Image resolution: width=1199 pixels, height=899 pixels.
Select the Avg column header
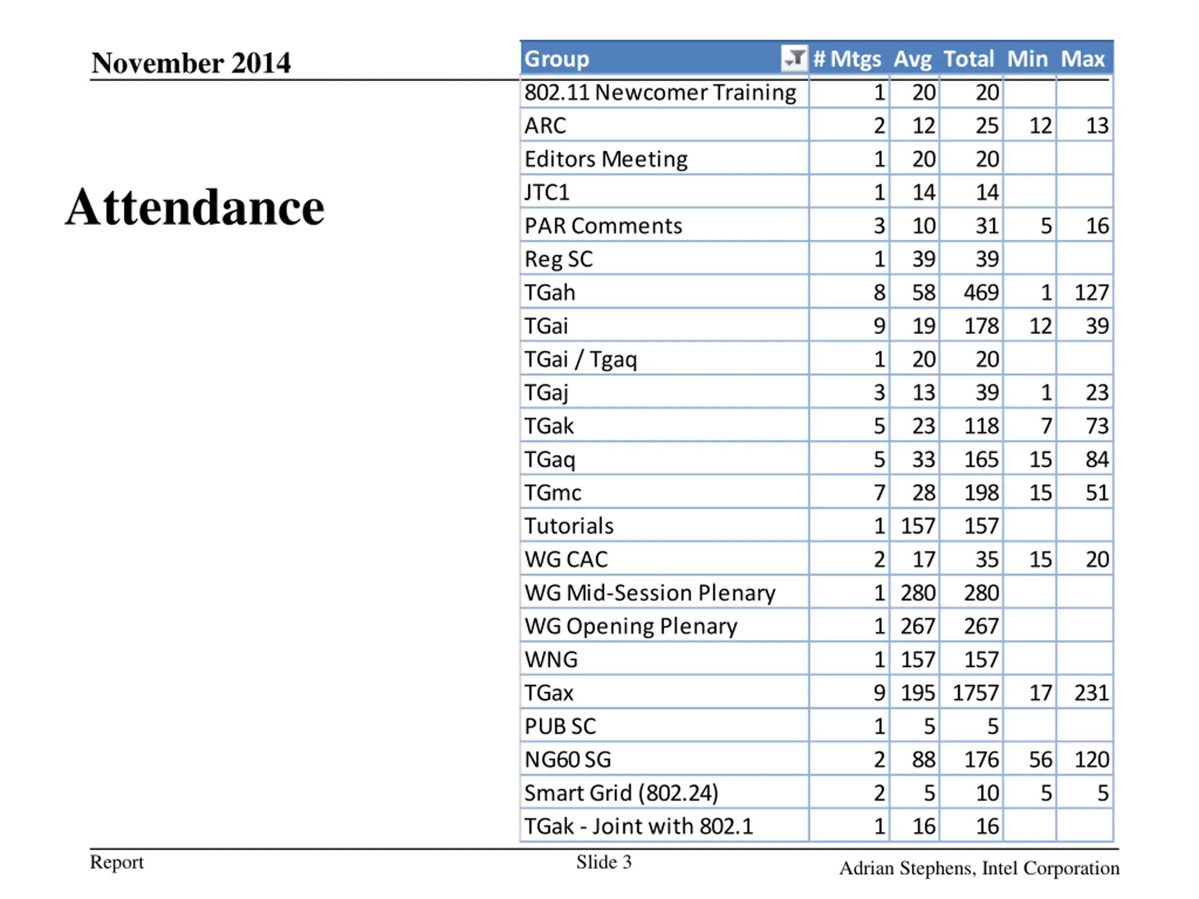(913, 58)
